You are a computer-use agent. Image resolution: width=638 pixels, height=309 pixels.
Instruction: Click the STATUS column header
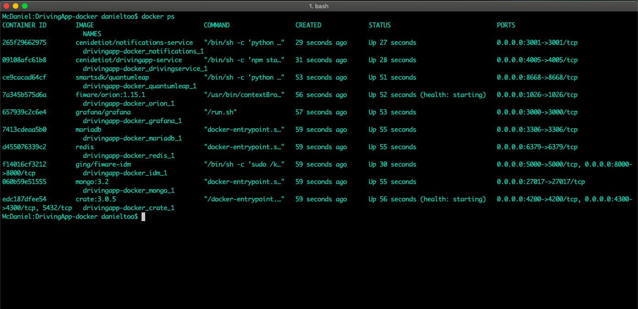380,25
